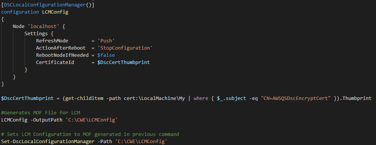376x145 pixels.
Task: Click the Set-DscLocalConfigurationManager command
Action: [48, 142]
